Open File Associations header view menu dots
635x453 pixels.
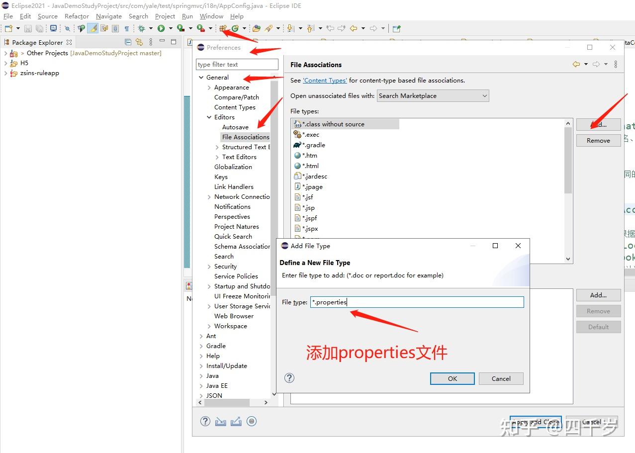(x=616, y=64)
